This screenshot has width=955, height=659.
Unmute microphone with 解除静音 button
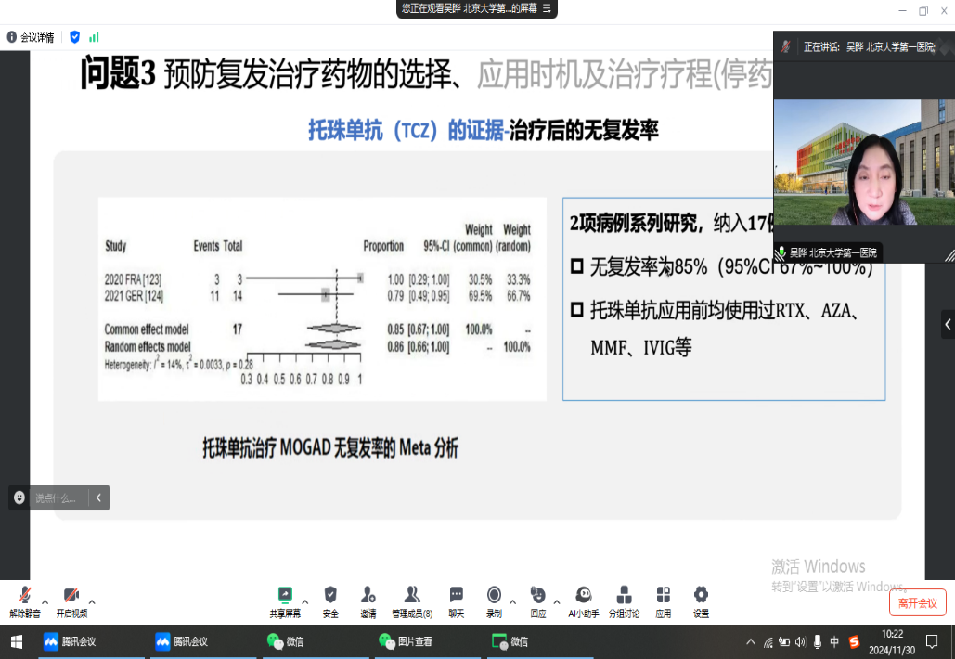point(24,601)
